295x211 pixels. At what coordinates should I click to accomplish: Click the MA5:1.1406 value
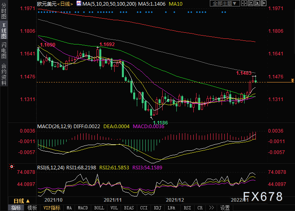152,4
